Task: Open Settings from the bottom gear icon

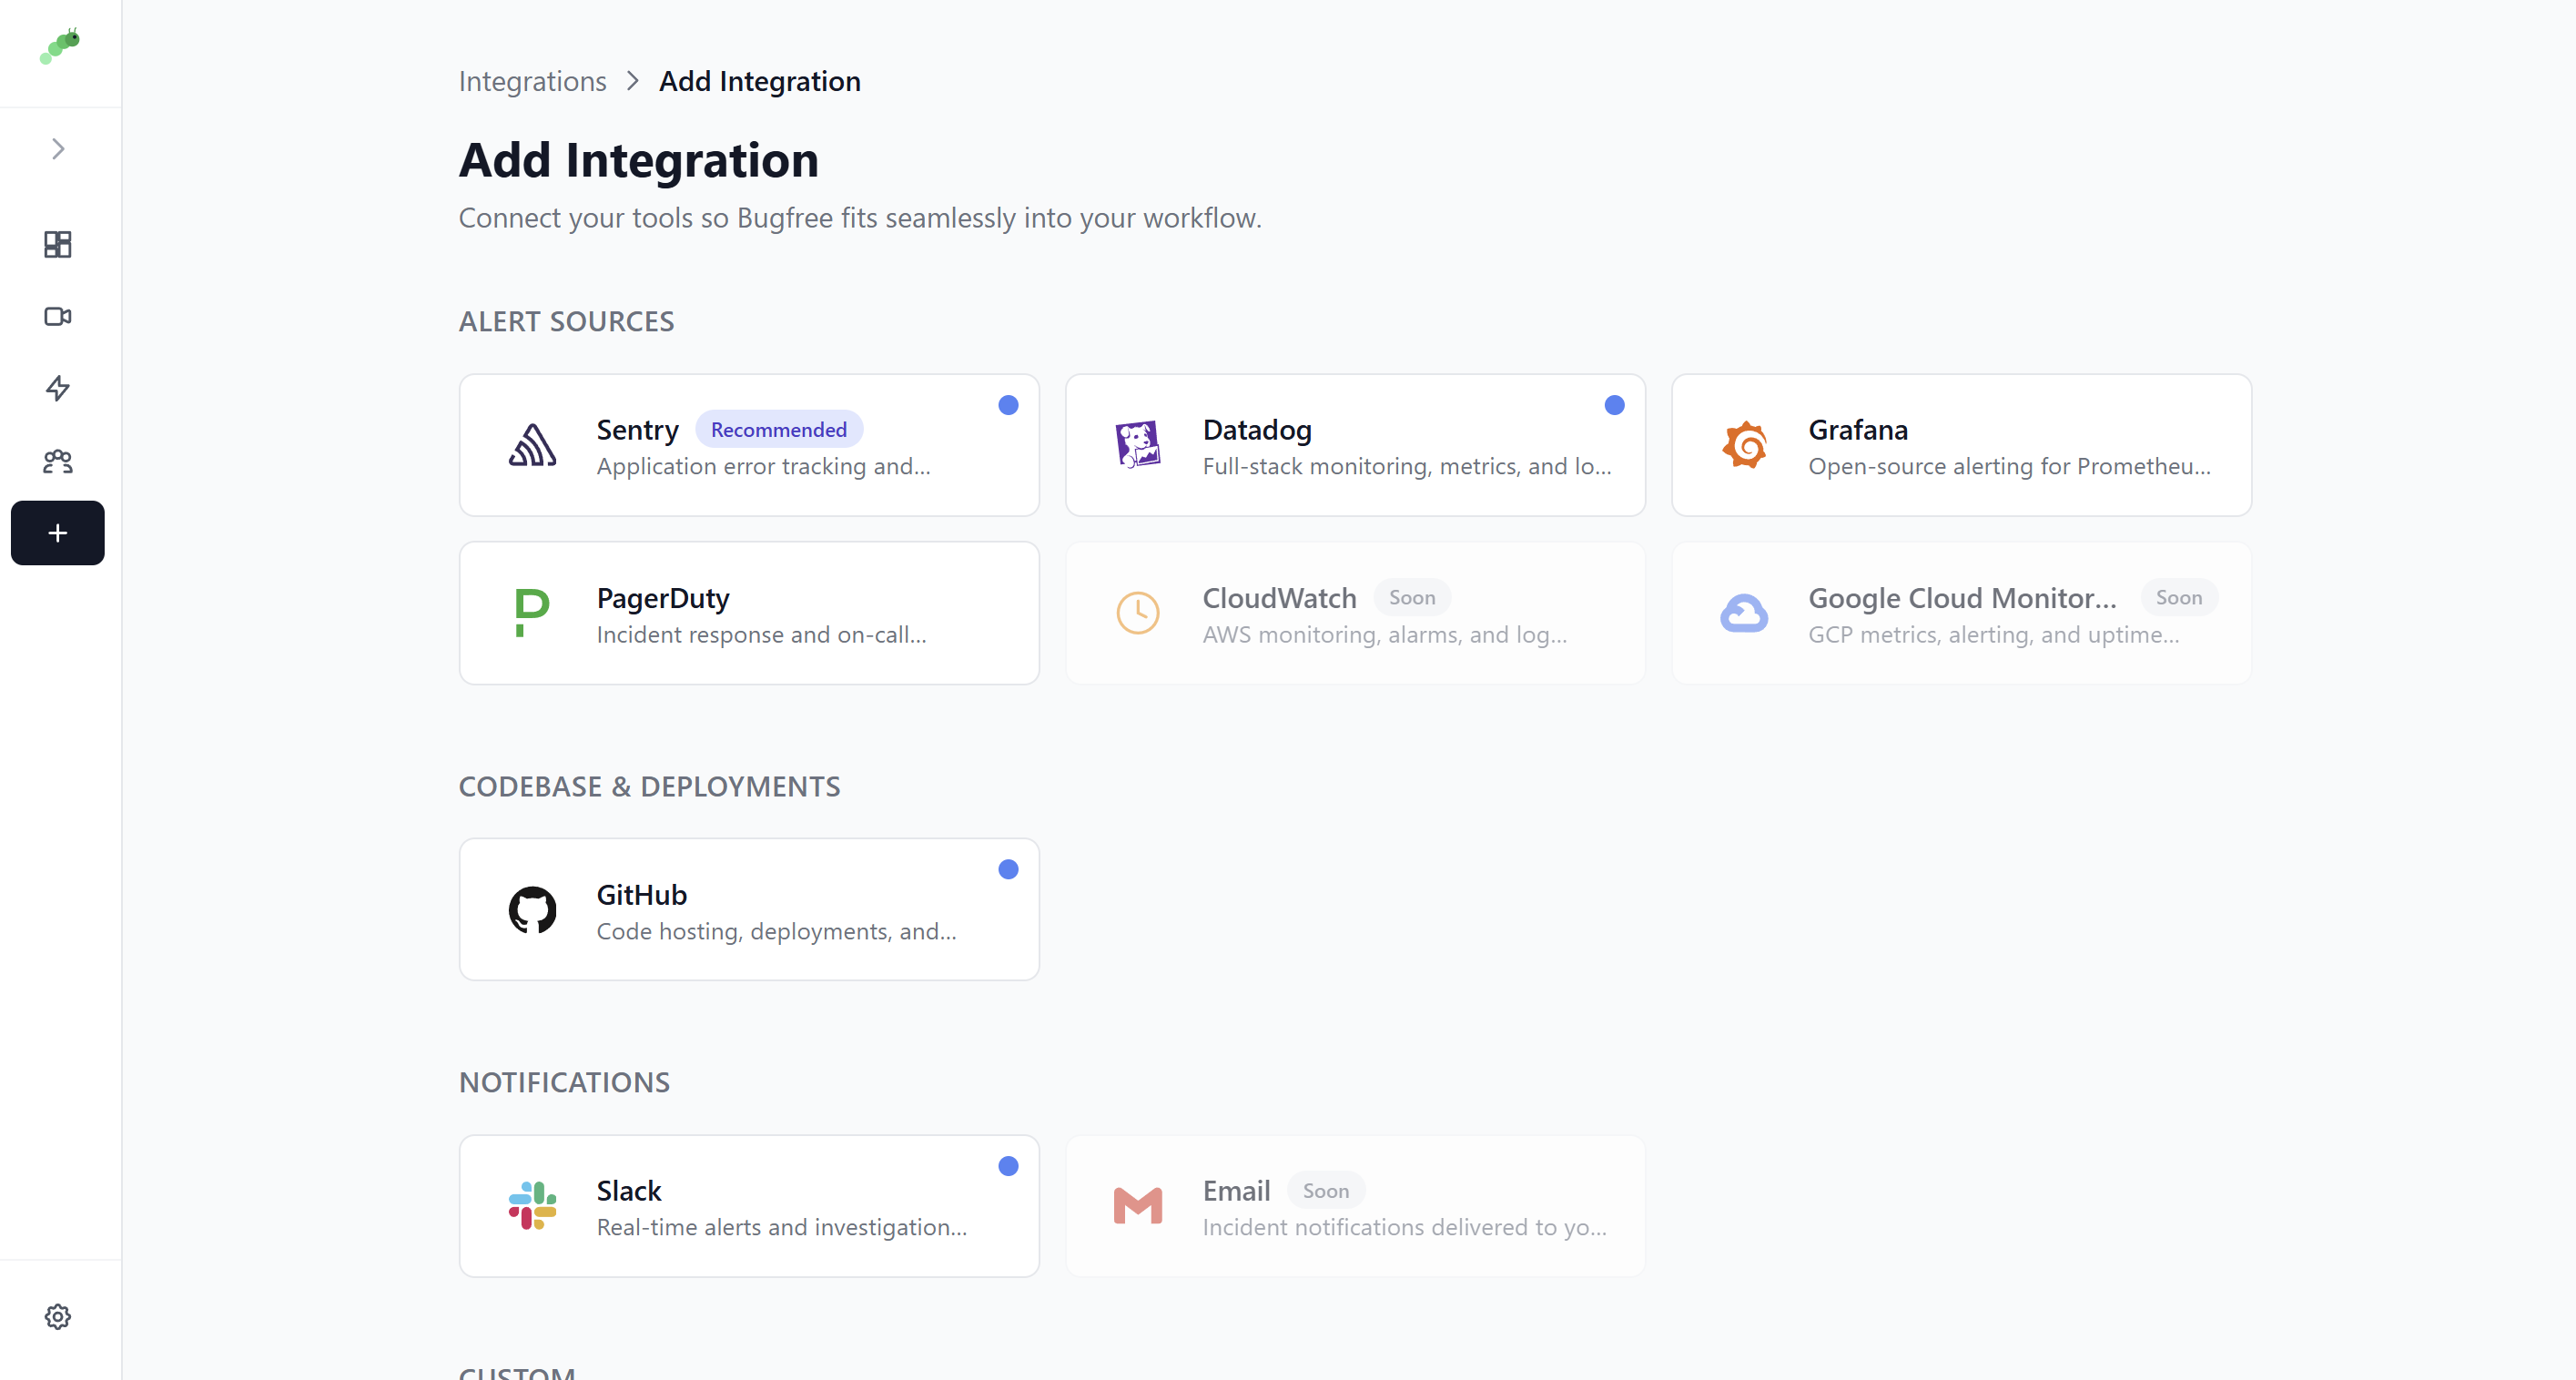Action: pyautogui.click(x=57, y=1316)
